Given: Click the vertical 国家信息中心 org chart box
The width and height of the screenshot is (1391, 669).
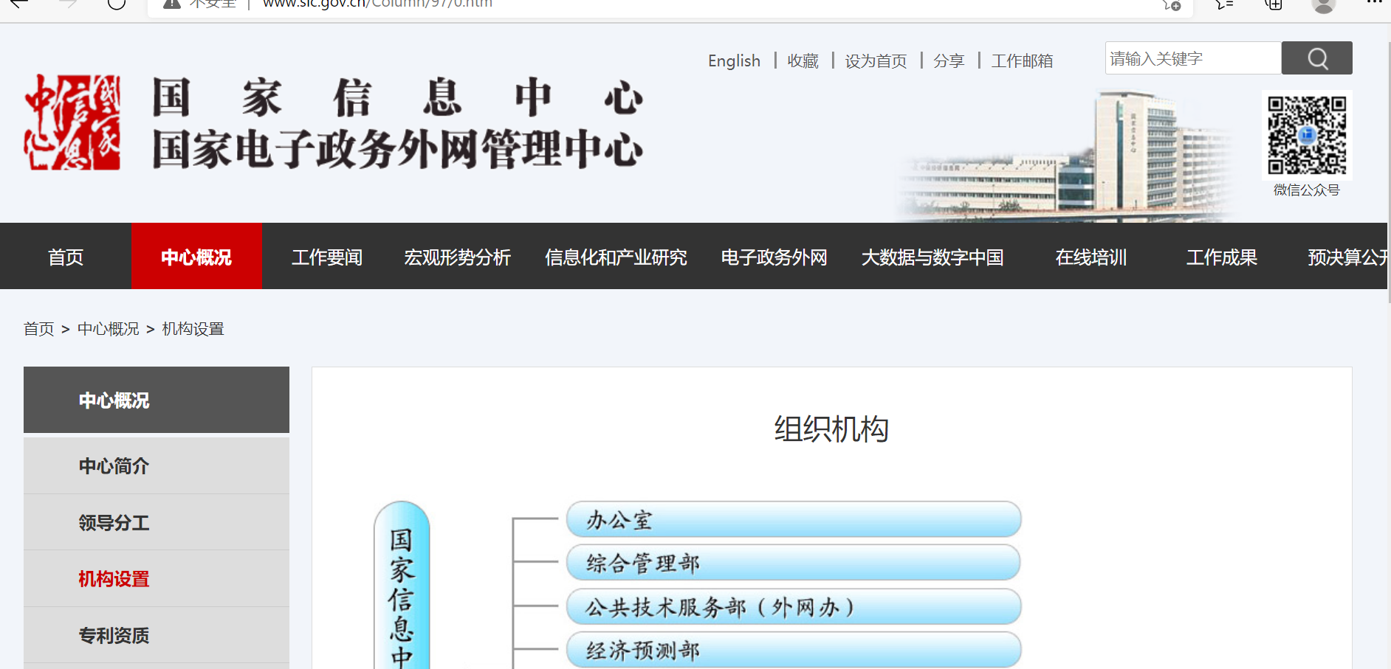Looking at the screenshot, I should (402, 586).
